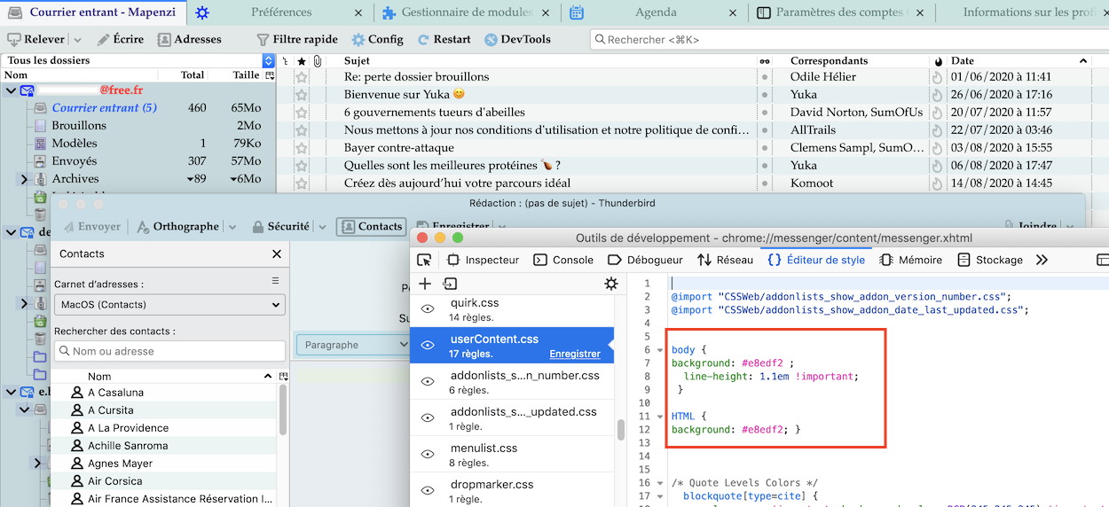The width and height of the screenshot is (1109, 507).
Task: Toggle visibility of menulist.css style sheet
Action: (428, 455)
